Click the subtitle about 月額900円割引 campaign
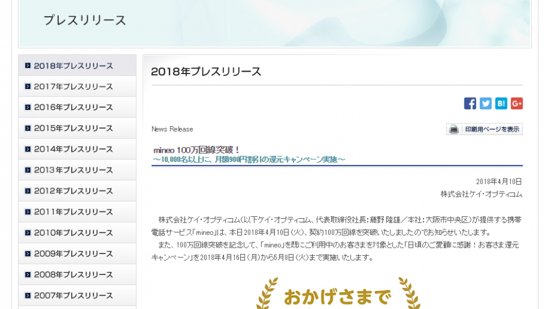The width and height of the screenshot is (551, 309). [x=249, y=159]
